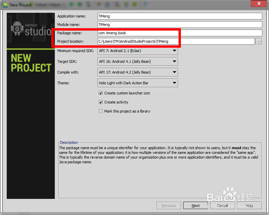The image size is (269, 215).
Task: Expand the Minimum required SDK dropdown
Action: click(138, 51)
